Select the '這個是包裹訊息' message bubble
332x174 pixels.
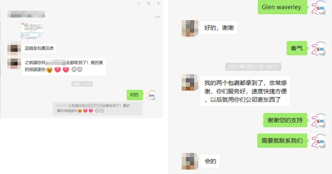point(39,48)
